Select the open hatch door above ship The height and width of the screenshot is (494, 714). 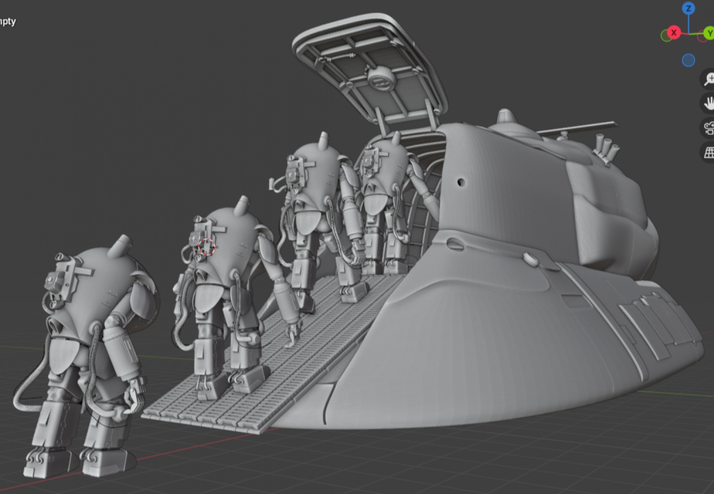[x=370, y=67]
